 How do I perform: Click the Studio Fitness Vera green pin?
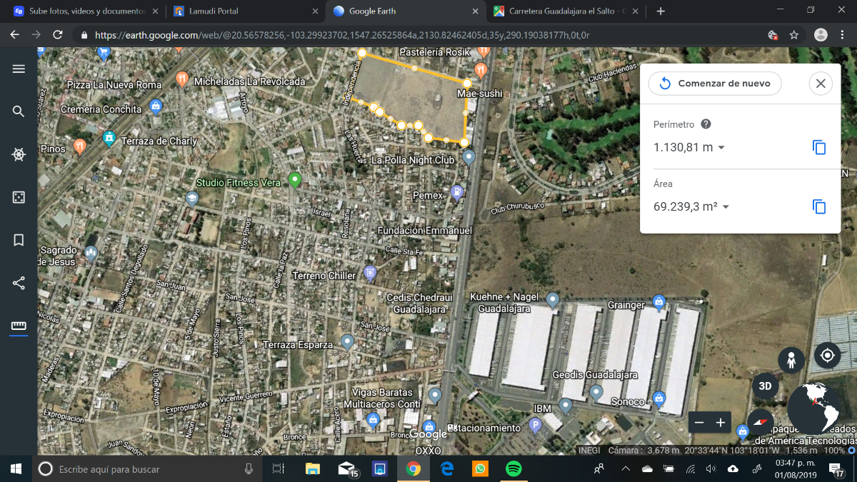click(x=294, y=180)
